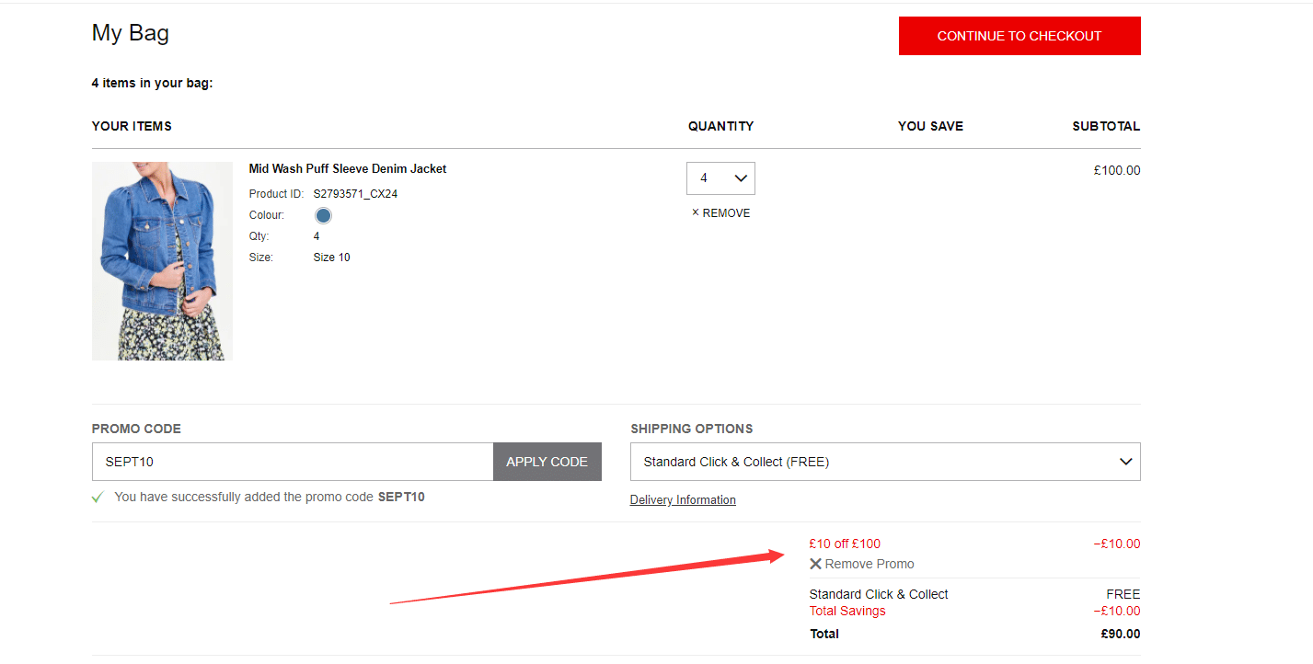Click the Continue to Checkout button
This screenshot has height=664, width=1313.
click(x=1019, y=36)
